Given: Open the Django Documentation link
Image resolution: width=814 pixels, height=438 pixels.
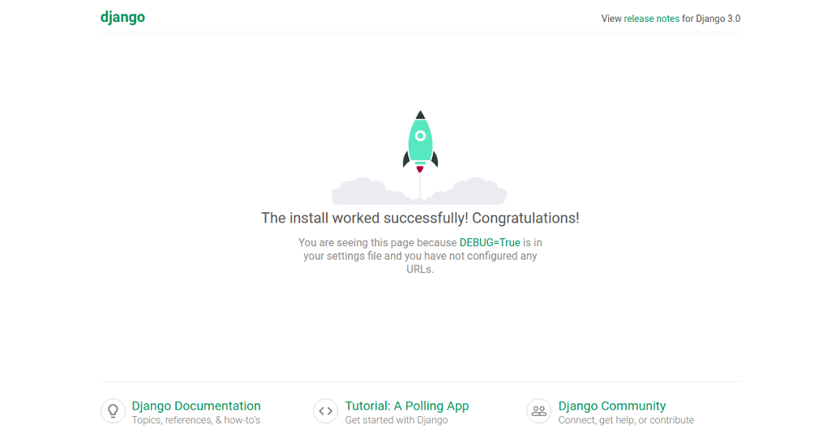Looking at the screenshot, I should pyautogui.click(x=195, y=406).
